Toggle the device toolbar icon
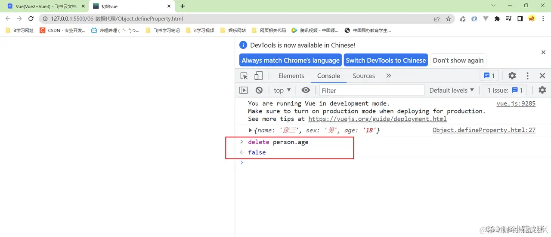This screenshot has width=551, height=237. [258, 76]
